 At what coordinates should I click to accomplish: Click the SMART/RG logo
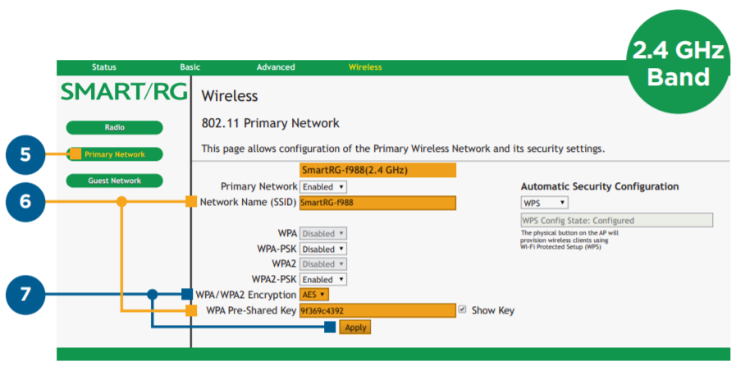coord(124,92)
